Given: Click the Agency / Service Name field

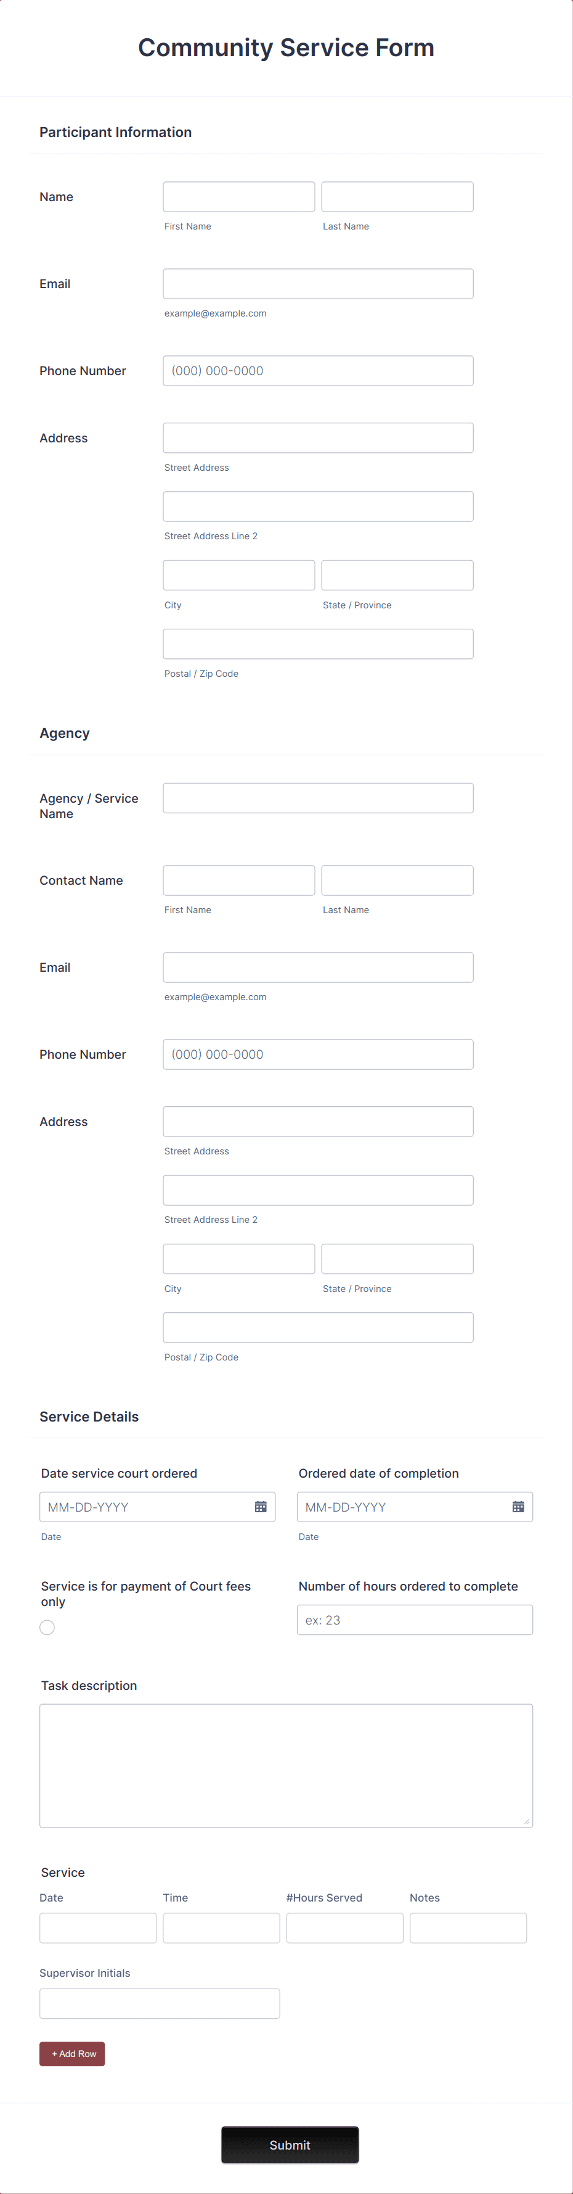Looking at the screenshot, I should (317, 797).
